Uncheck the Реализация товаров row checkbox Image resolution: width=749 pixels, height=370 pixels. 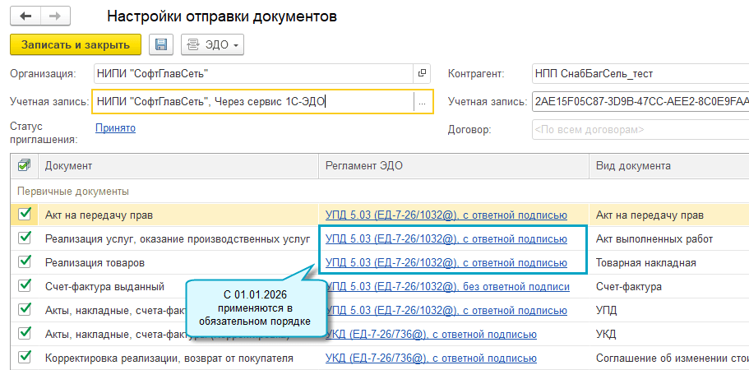click(25, 263)
